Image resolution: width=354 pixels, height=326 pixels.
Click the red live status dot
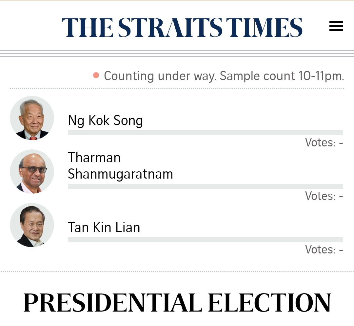click(x=96, y=75)
